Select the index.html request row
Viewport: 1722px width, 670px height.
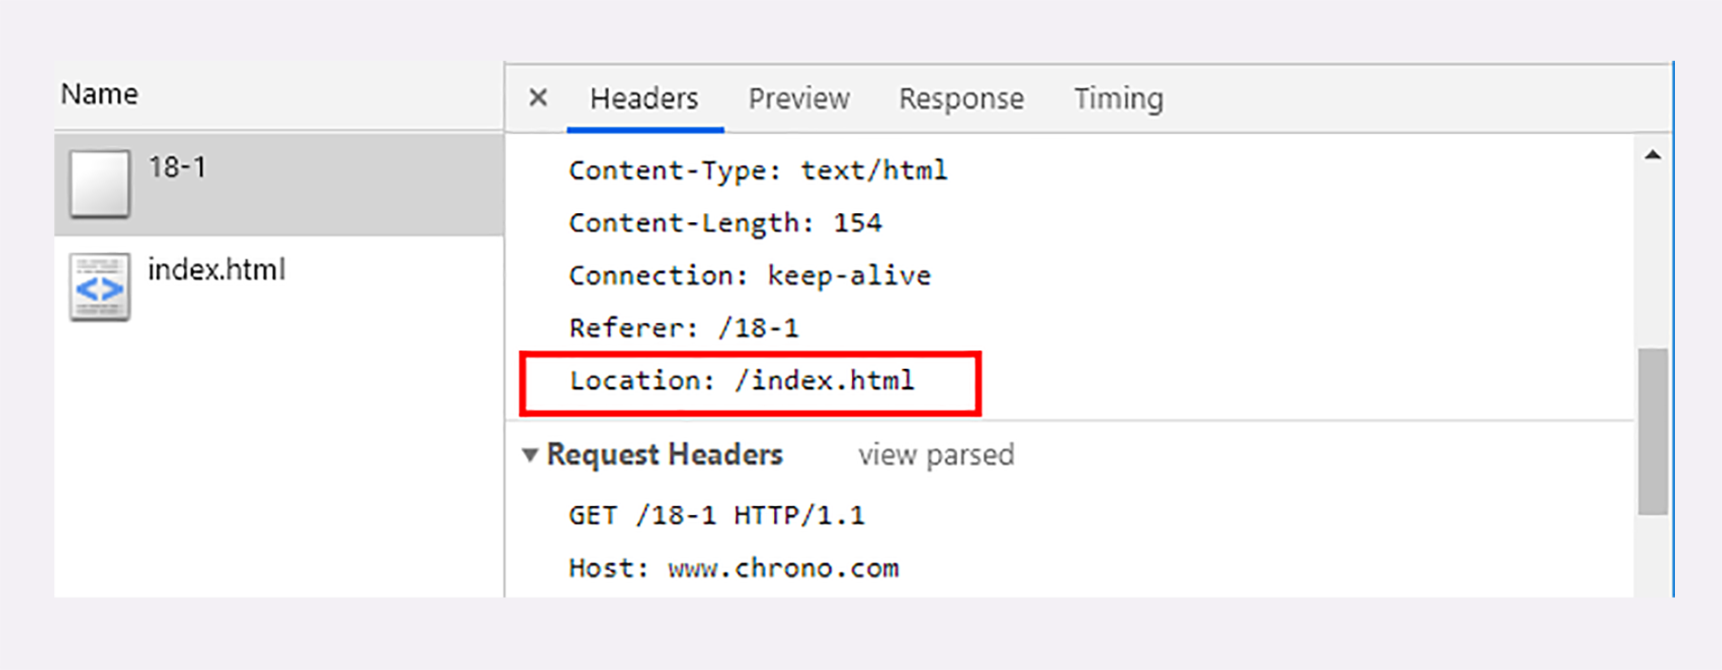coord(279,286)
